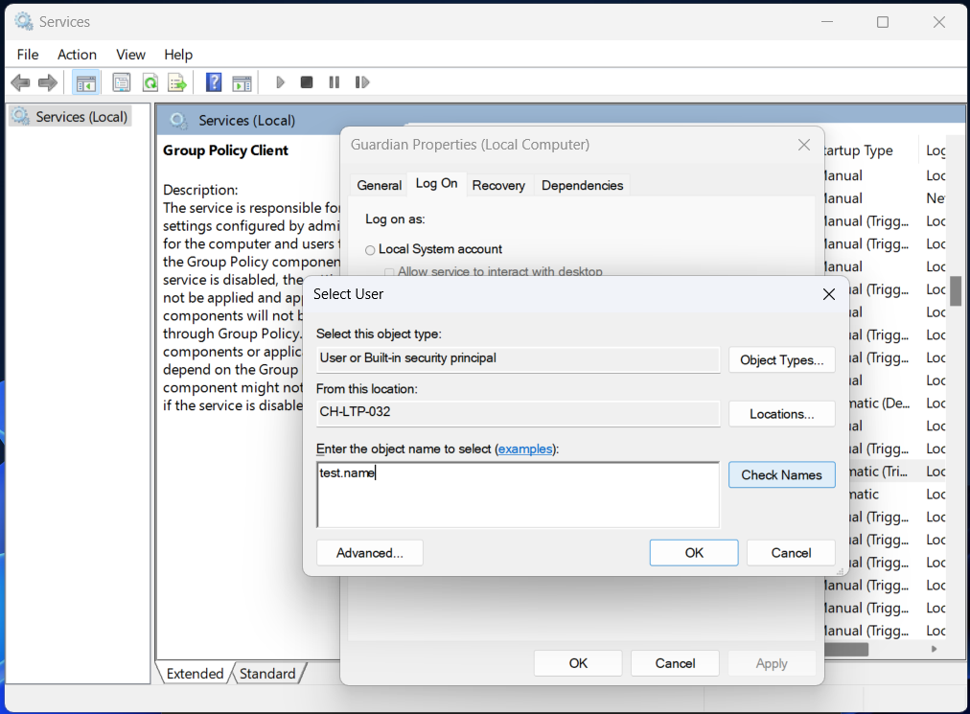Open the Properties toolbar icon
This screenshot has height=714, width=970.
click(x=121, y=82)
